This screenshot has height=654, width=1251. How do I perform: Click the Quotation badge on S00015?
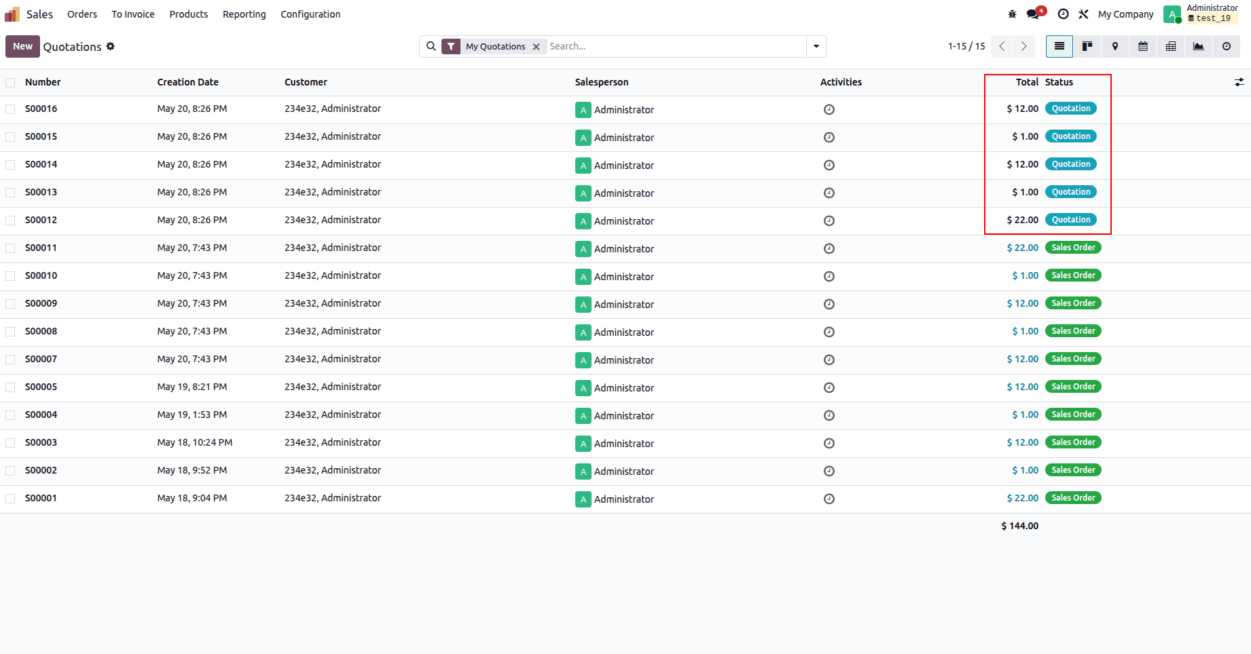click(1071, 136)
